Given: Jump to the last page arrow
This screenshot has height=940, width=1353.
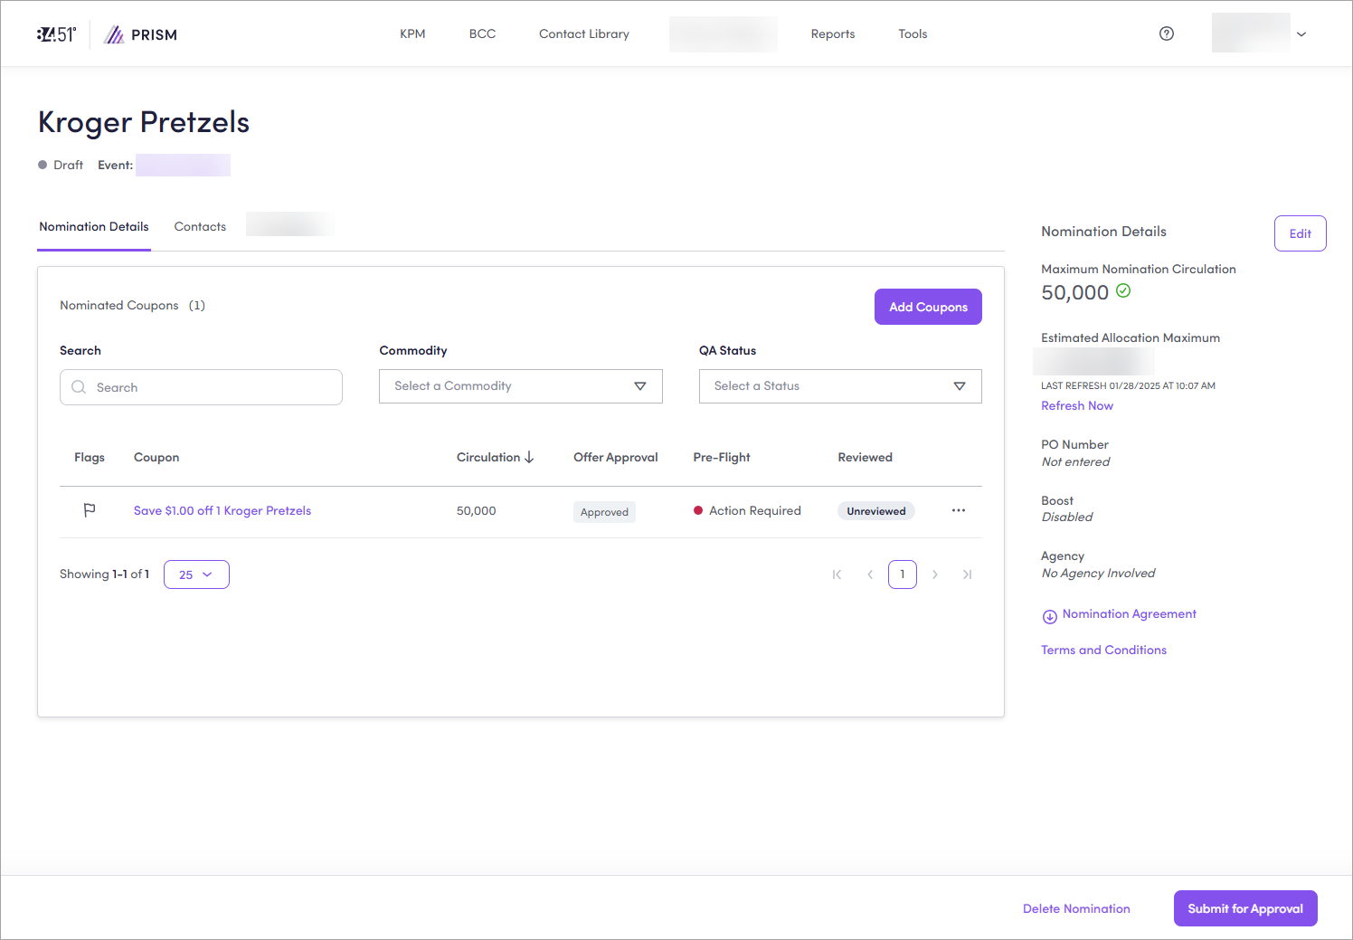Looking at the screenshot, I should (x=967, y=574).
